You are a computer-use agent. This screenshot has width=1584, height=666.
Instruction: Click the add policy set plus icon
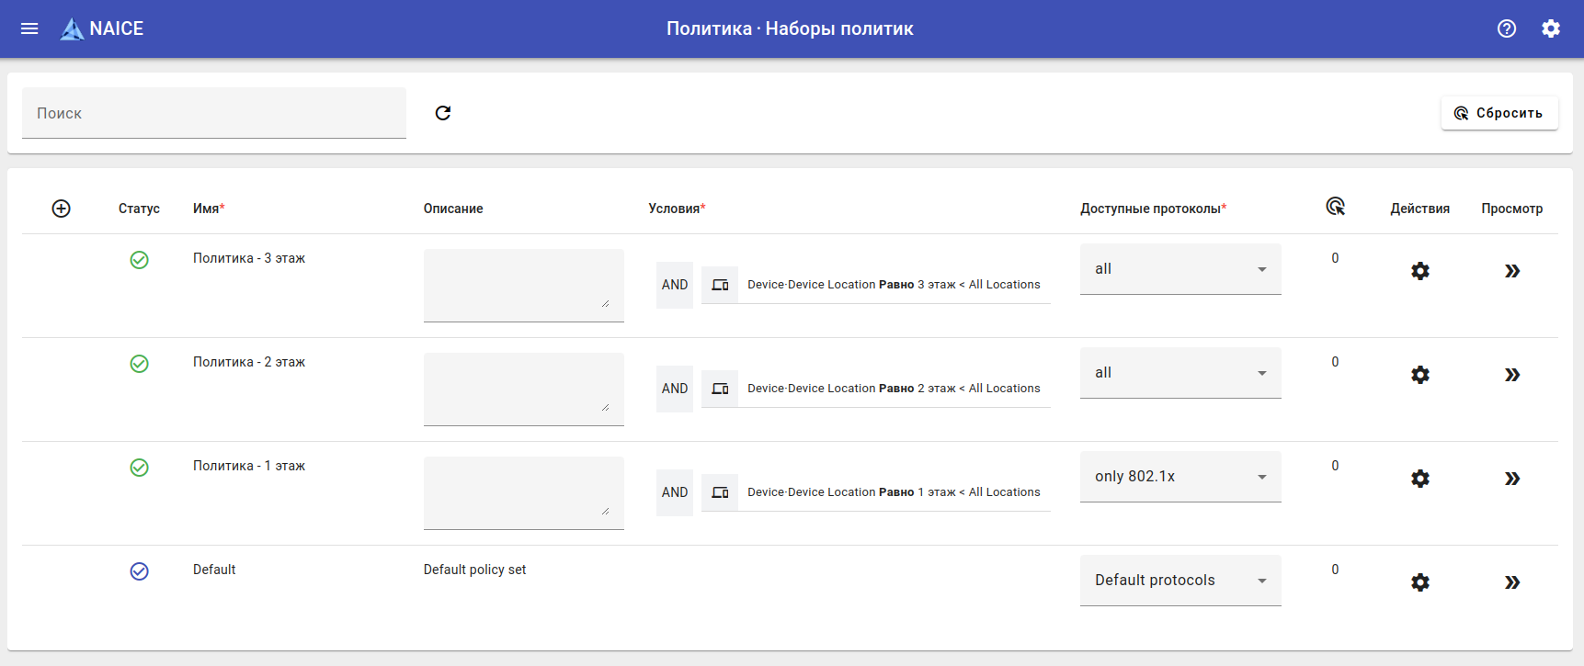click(62, 209)
